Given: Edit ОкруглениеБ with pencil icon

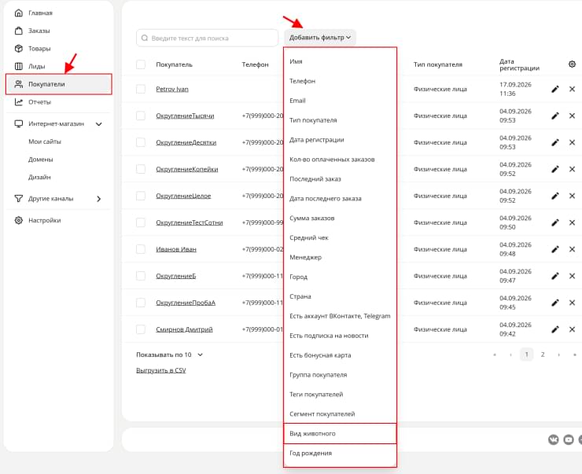Looking at the screenshot, I should click(x=555, y=276).
